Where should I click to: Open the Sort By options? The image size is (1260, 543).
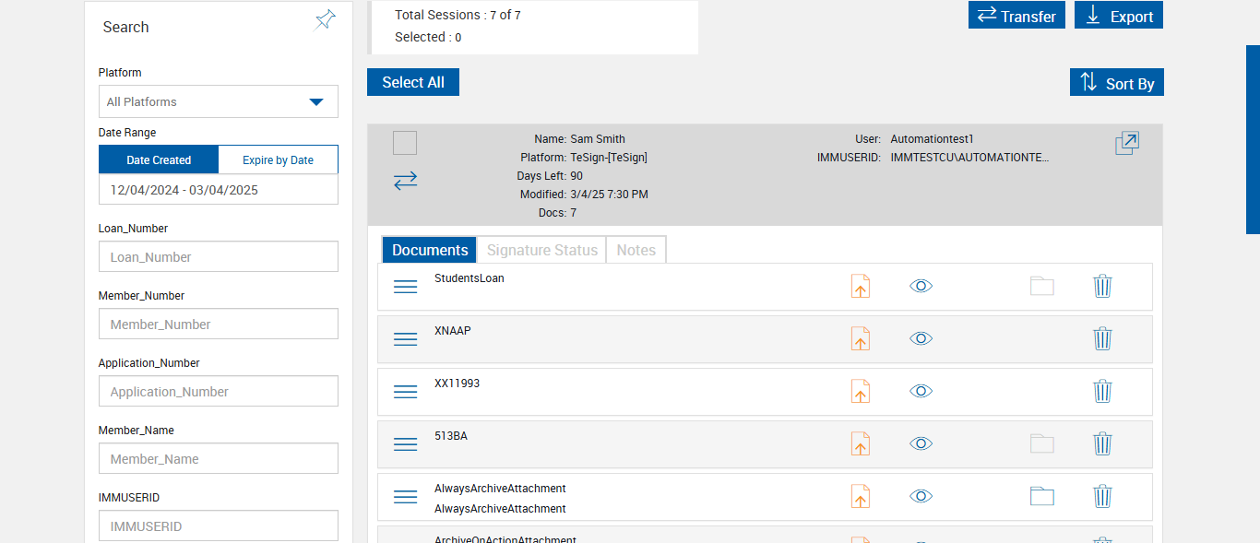pos(1117,82)
